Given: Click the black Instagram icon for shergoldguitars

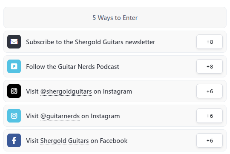Looking at the screenshot, I should [14, 91].
